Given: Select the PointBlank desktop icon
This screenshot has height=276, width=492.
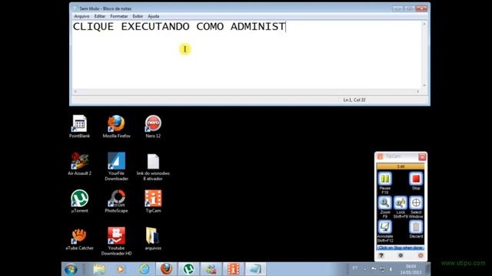Looking at the screenshot, I should click(79, 127).
